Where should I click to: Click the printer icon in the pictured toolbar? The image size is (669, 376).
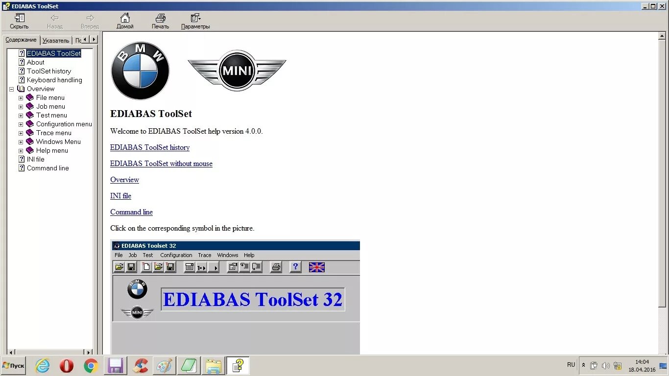pyautogui.click(x=276, y=267)
